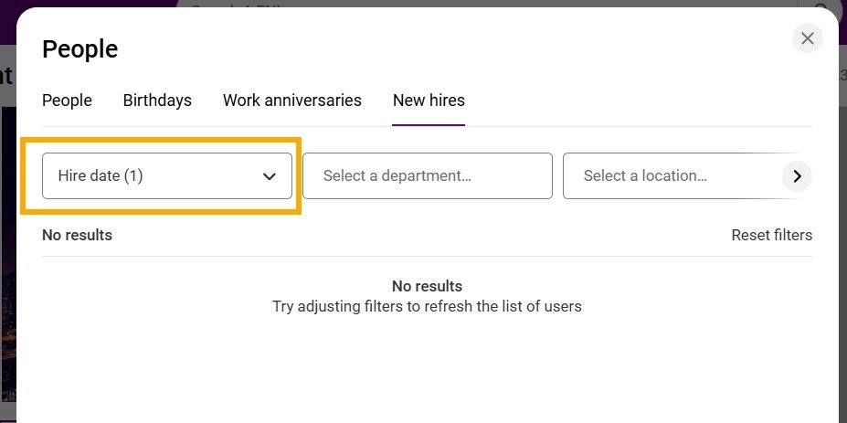Click the Try adjusting filters hint text
847x423 pixels.
click(x=427, y=306)
